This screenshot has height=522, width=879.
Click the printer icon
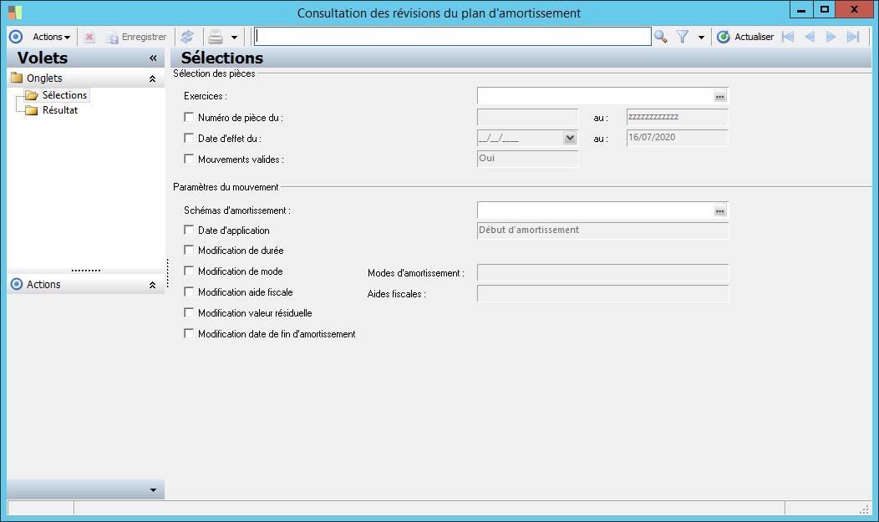[216, 37]
